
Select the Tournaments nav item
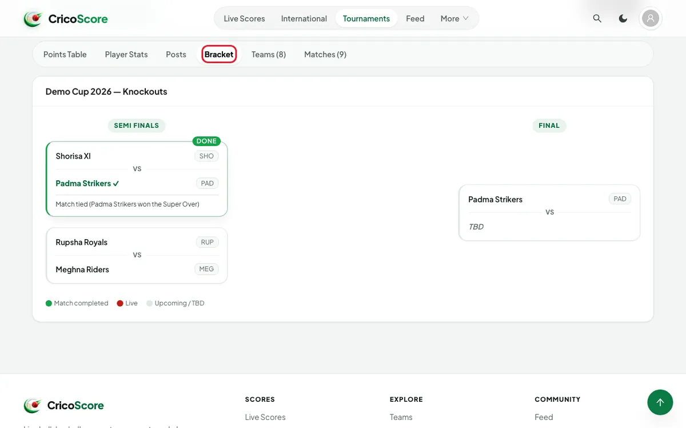pyautogui.click(x=366, y=18)
